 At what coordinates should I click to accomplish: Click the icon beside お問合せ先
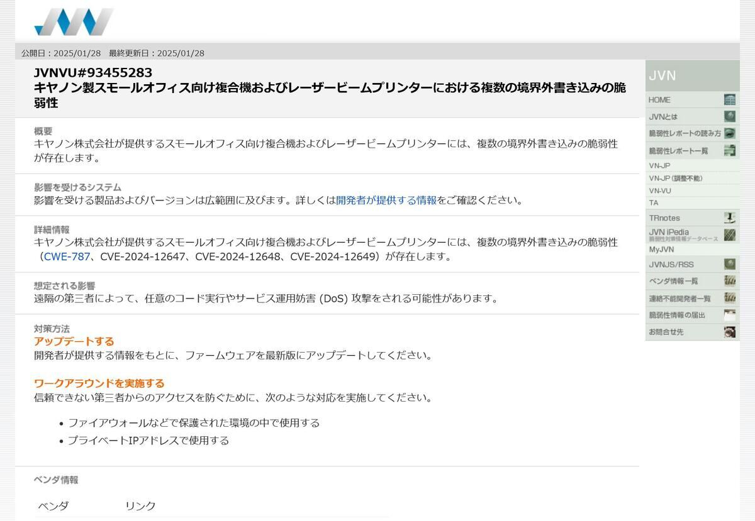click(730, 332)
